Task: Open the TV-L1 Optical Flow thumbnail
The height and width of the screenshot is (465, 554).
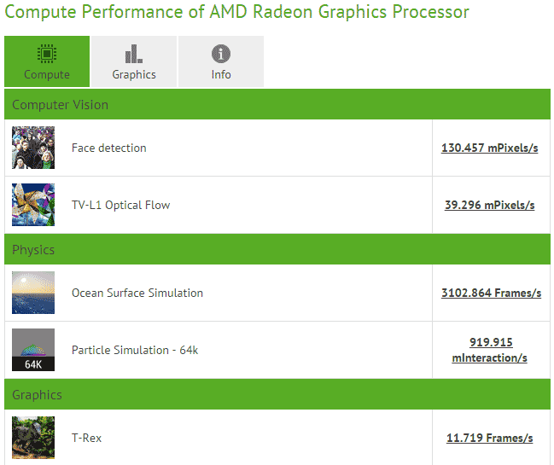Action: (x=33, y=205)
